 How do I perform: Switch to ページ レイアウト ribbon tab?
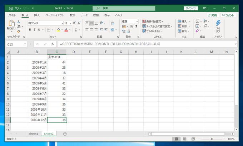click(x=54, y=15)
